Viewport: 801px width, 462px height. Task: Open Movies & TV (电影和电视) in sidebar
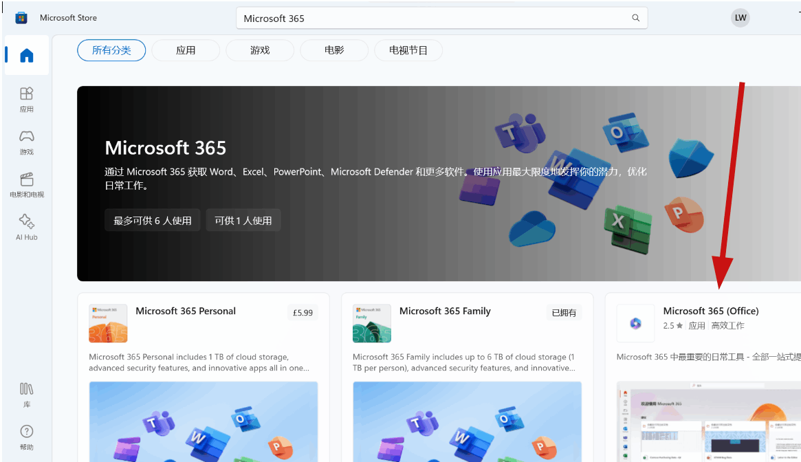pyautogui.click(x=27, y=185)
